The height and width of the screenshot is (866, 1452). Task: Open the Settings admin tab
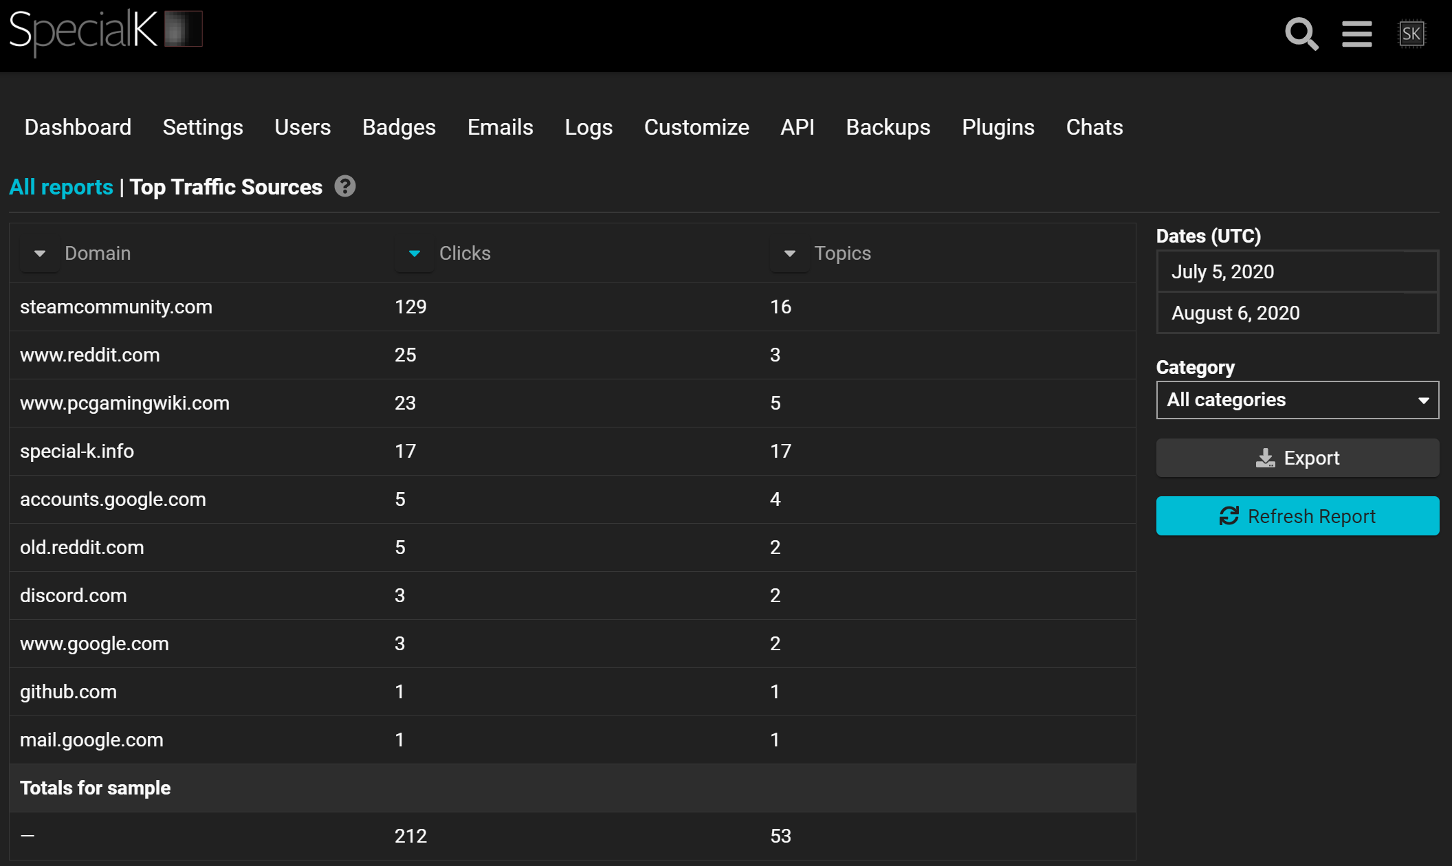pos(203,127)
